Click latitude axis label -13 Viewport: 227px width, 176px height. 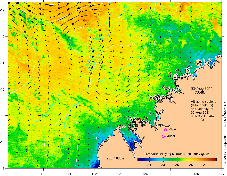3,36
